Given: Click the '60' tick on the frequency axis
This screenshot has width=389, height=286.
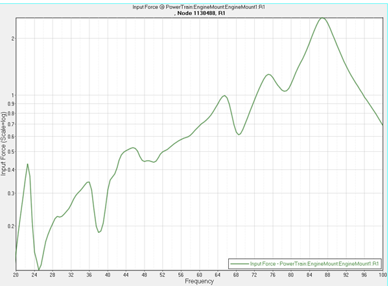Looking at the screenshot, I should pyautogui.click(x=199, y=276).
